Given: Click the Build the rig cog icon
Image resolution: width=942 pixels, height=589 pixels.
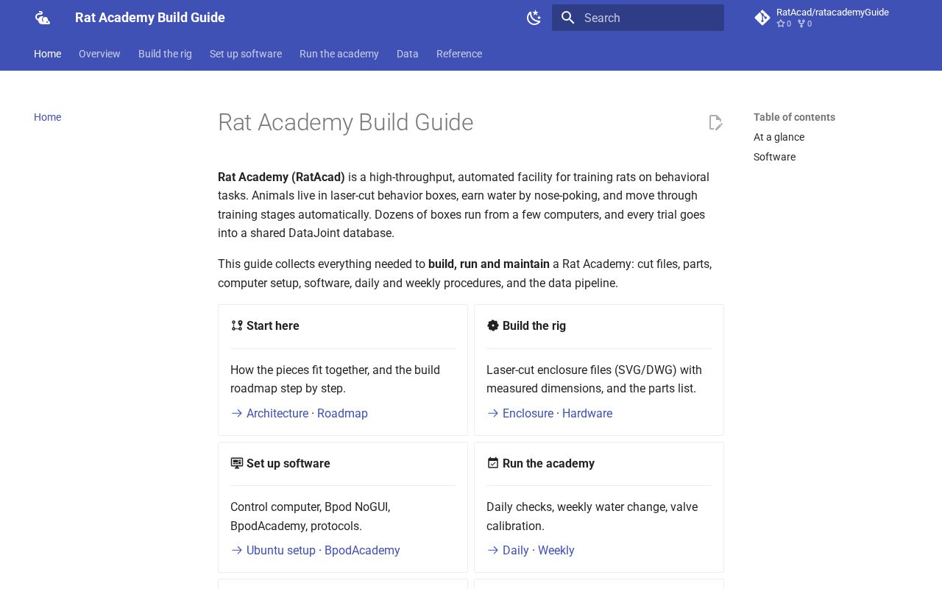Looking at the screenshot, I should pyautogui.click(x=493, y=325).
